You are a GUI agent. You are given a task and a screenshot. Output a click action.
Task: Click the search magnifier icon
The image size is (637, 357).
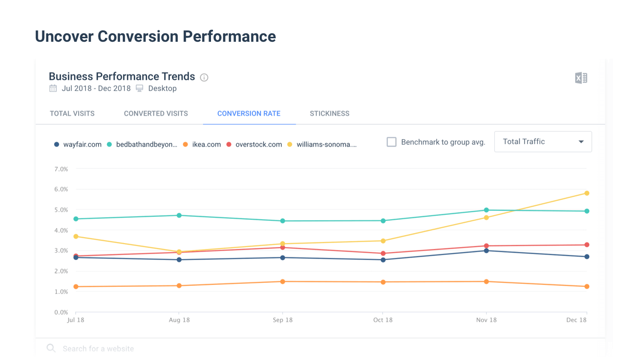click(x=51, y=348)
